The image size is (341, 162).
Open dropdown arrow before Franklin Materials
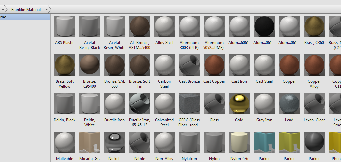pos(3,10)
